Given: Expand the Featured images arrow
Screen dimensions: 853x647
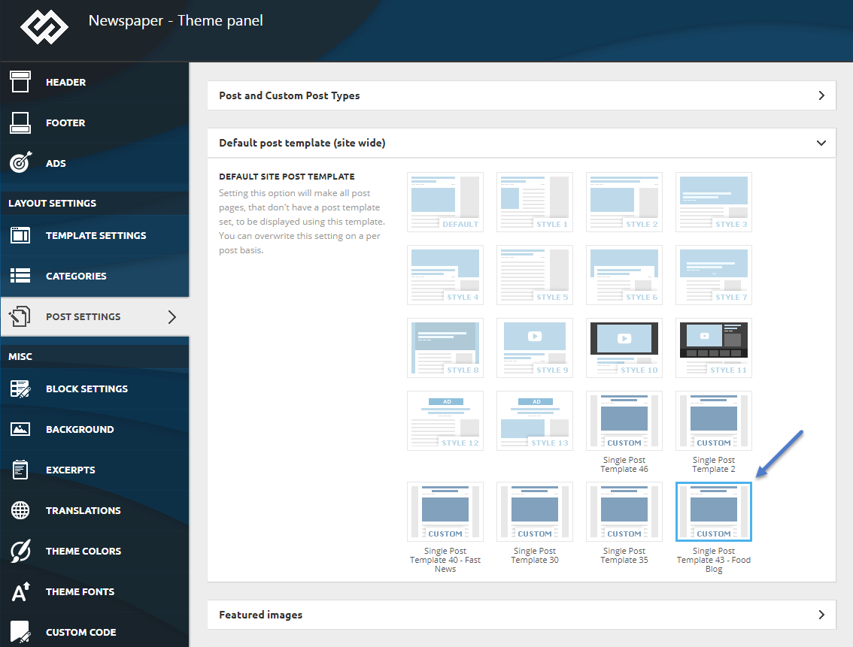Looking at the screenshot, I should coord(821,615).
